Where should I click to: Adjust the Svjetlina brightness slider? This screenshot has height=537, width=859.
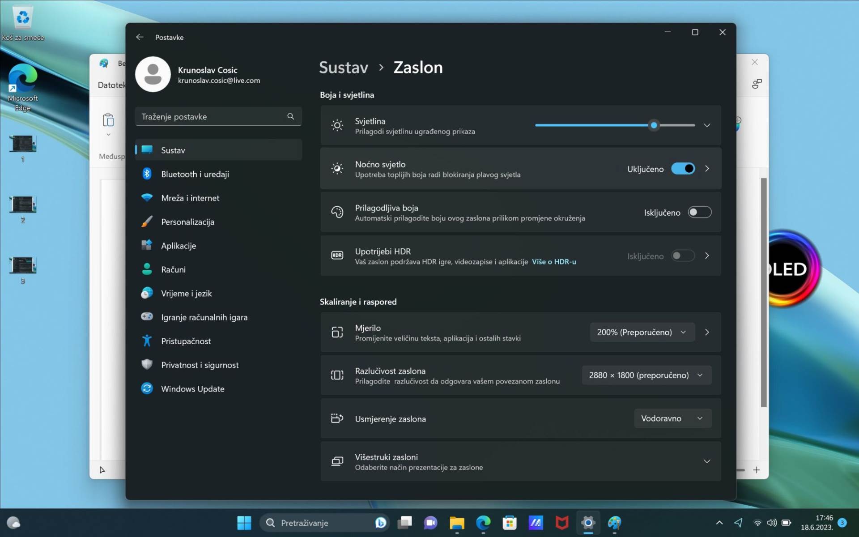[654, 125]
